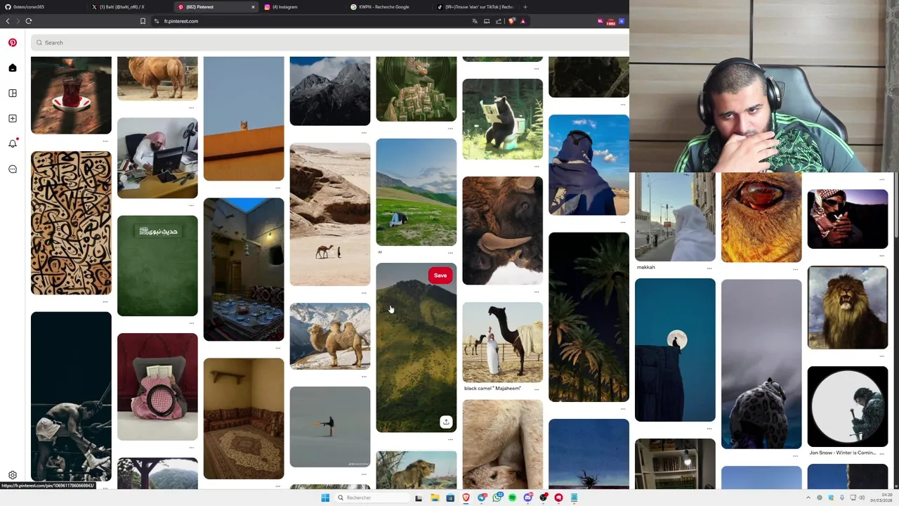Open notifications bell in Pinterest sidebar

tap(13, 144)
